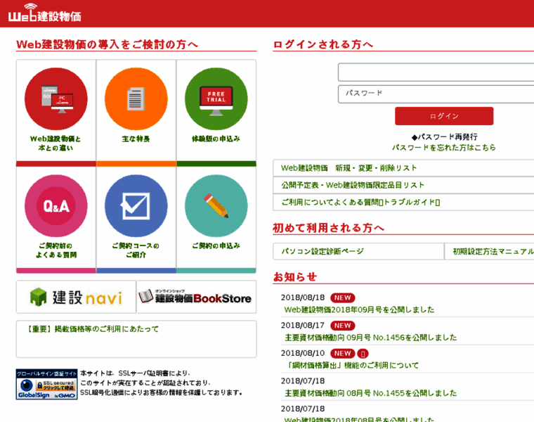The height and width of the screenshot is (422, 534).
Task: Open 初期設定方法マニュアル button
Action: click(490, 251)
